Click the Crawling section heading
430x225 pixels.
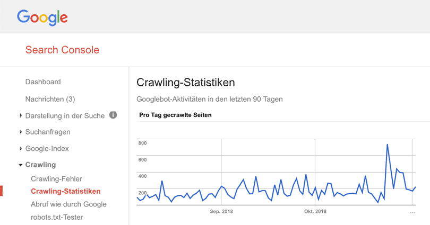pyautogui.click(x=40, y=165)
